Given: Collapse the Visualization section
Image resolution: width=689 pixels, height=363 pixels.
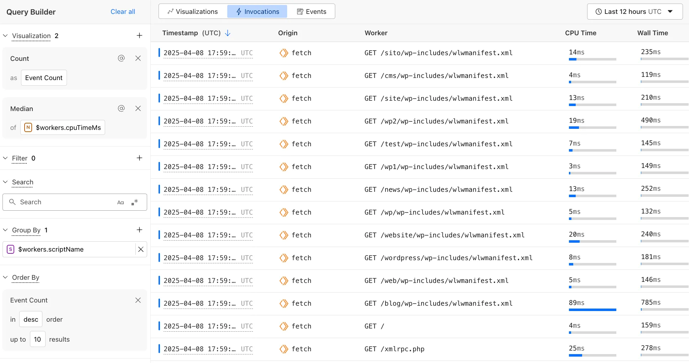Looking at the screenshot, I should [5, 36].
